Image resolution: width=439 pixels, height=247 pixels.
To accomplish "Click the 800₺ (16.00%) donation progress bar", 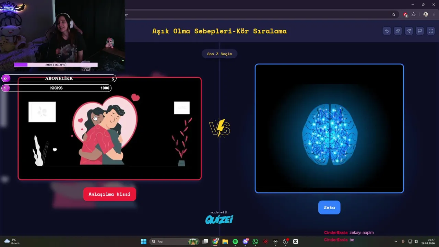I will click(x=56, y=64).
